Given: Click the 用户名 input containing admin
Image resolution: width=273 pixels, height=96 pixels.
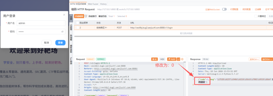Looking at the screenshot, I should (x=41, y=23).
